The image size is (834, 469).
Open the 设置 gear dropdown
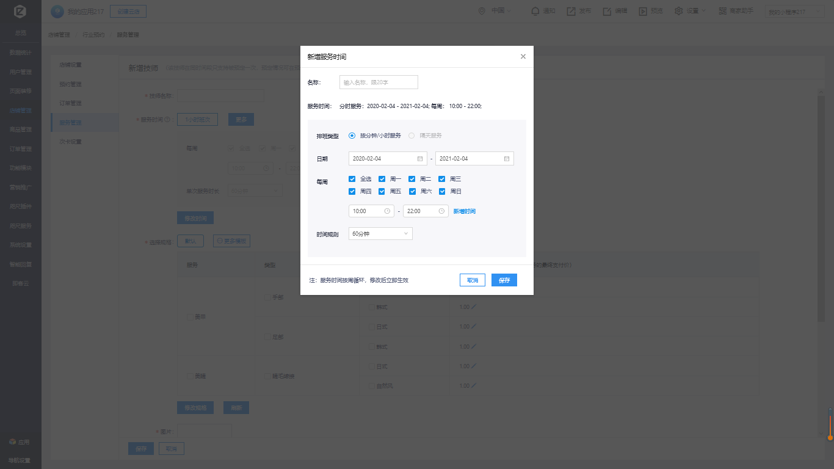(x=691, y=11)
